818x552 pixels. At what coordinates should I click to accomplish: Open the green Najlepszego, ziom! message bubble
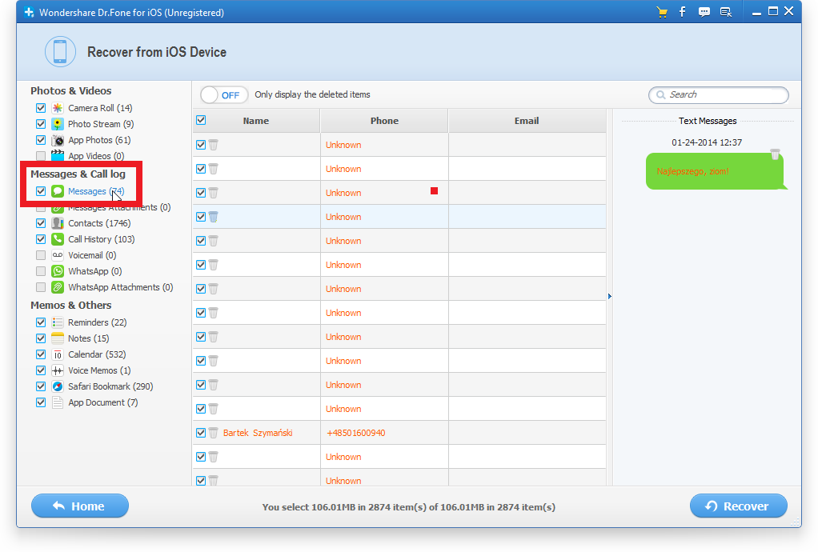tap(715, 171)
